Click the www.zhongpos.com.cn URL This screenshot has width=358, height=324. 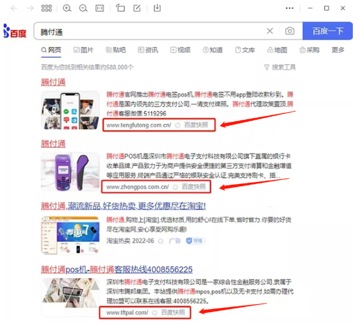click(138, 187)
